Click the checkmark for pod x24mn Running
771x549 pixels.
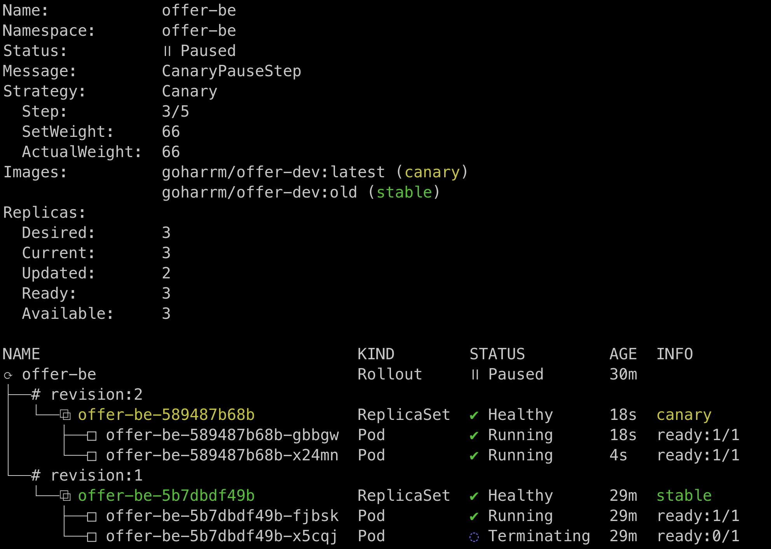pyautogui.click(x=474, y=456)
